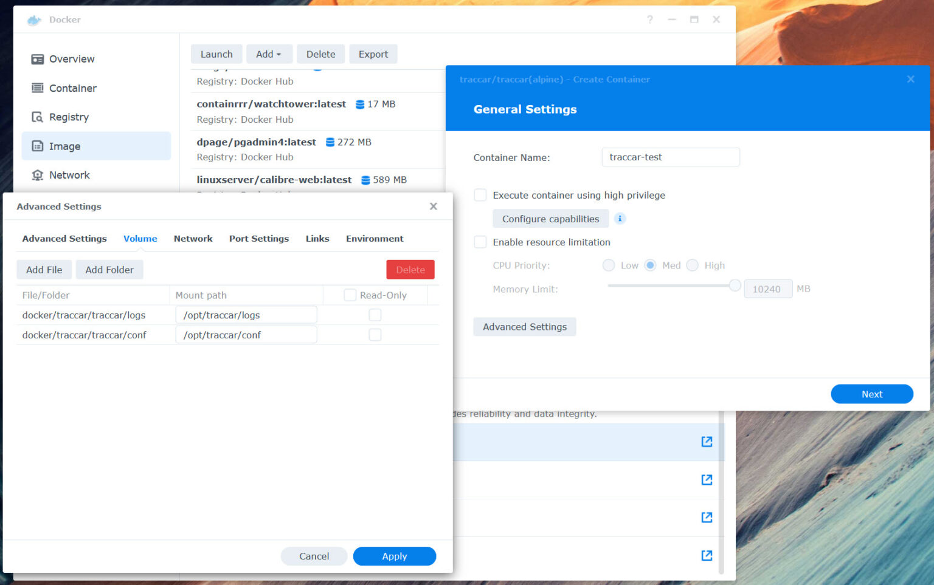The height and width of the screenshot is (585, 934).
Task: Click Next to continue container creation
Action: click(872, 394)
